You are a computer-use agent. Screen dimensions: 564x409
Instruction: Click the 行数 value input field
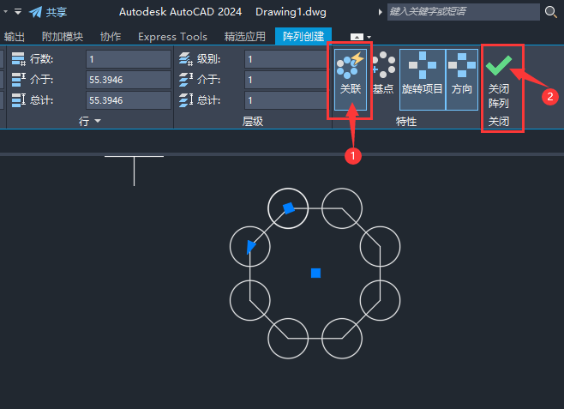129,59
